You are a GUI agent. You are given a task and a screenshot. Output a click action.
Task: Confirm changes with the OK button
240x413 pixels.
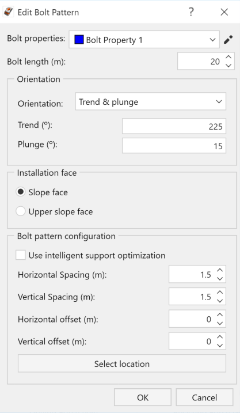click(143, 397)
